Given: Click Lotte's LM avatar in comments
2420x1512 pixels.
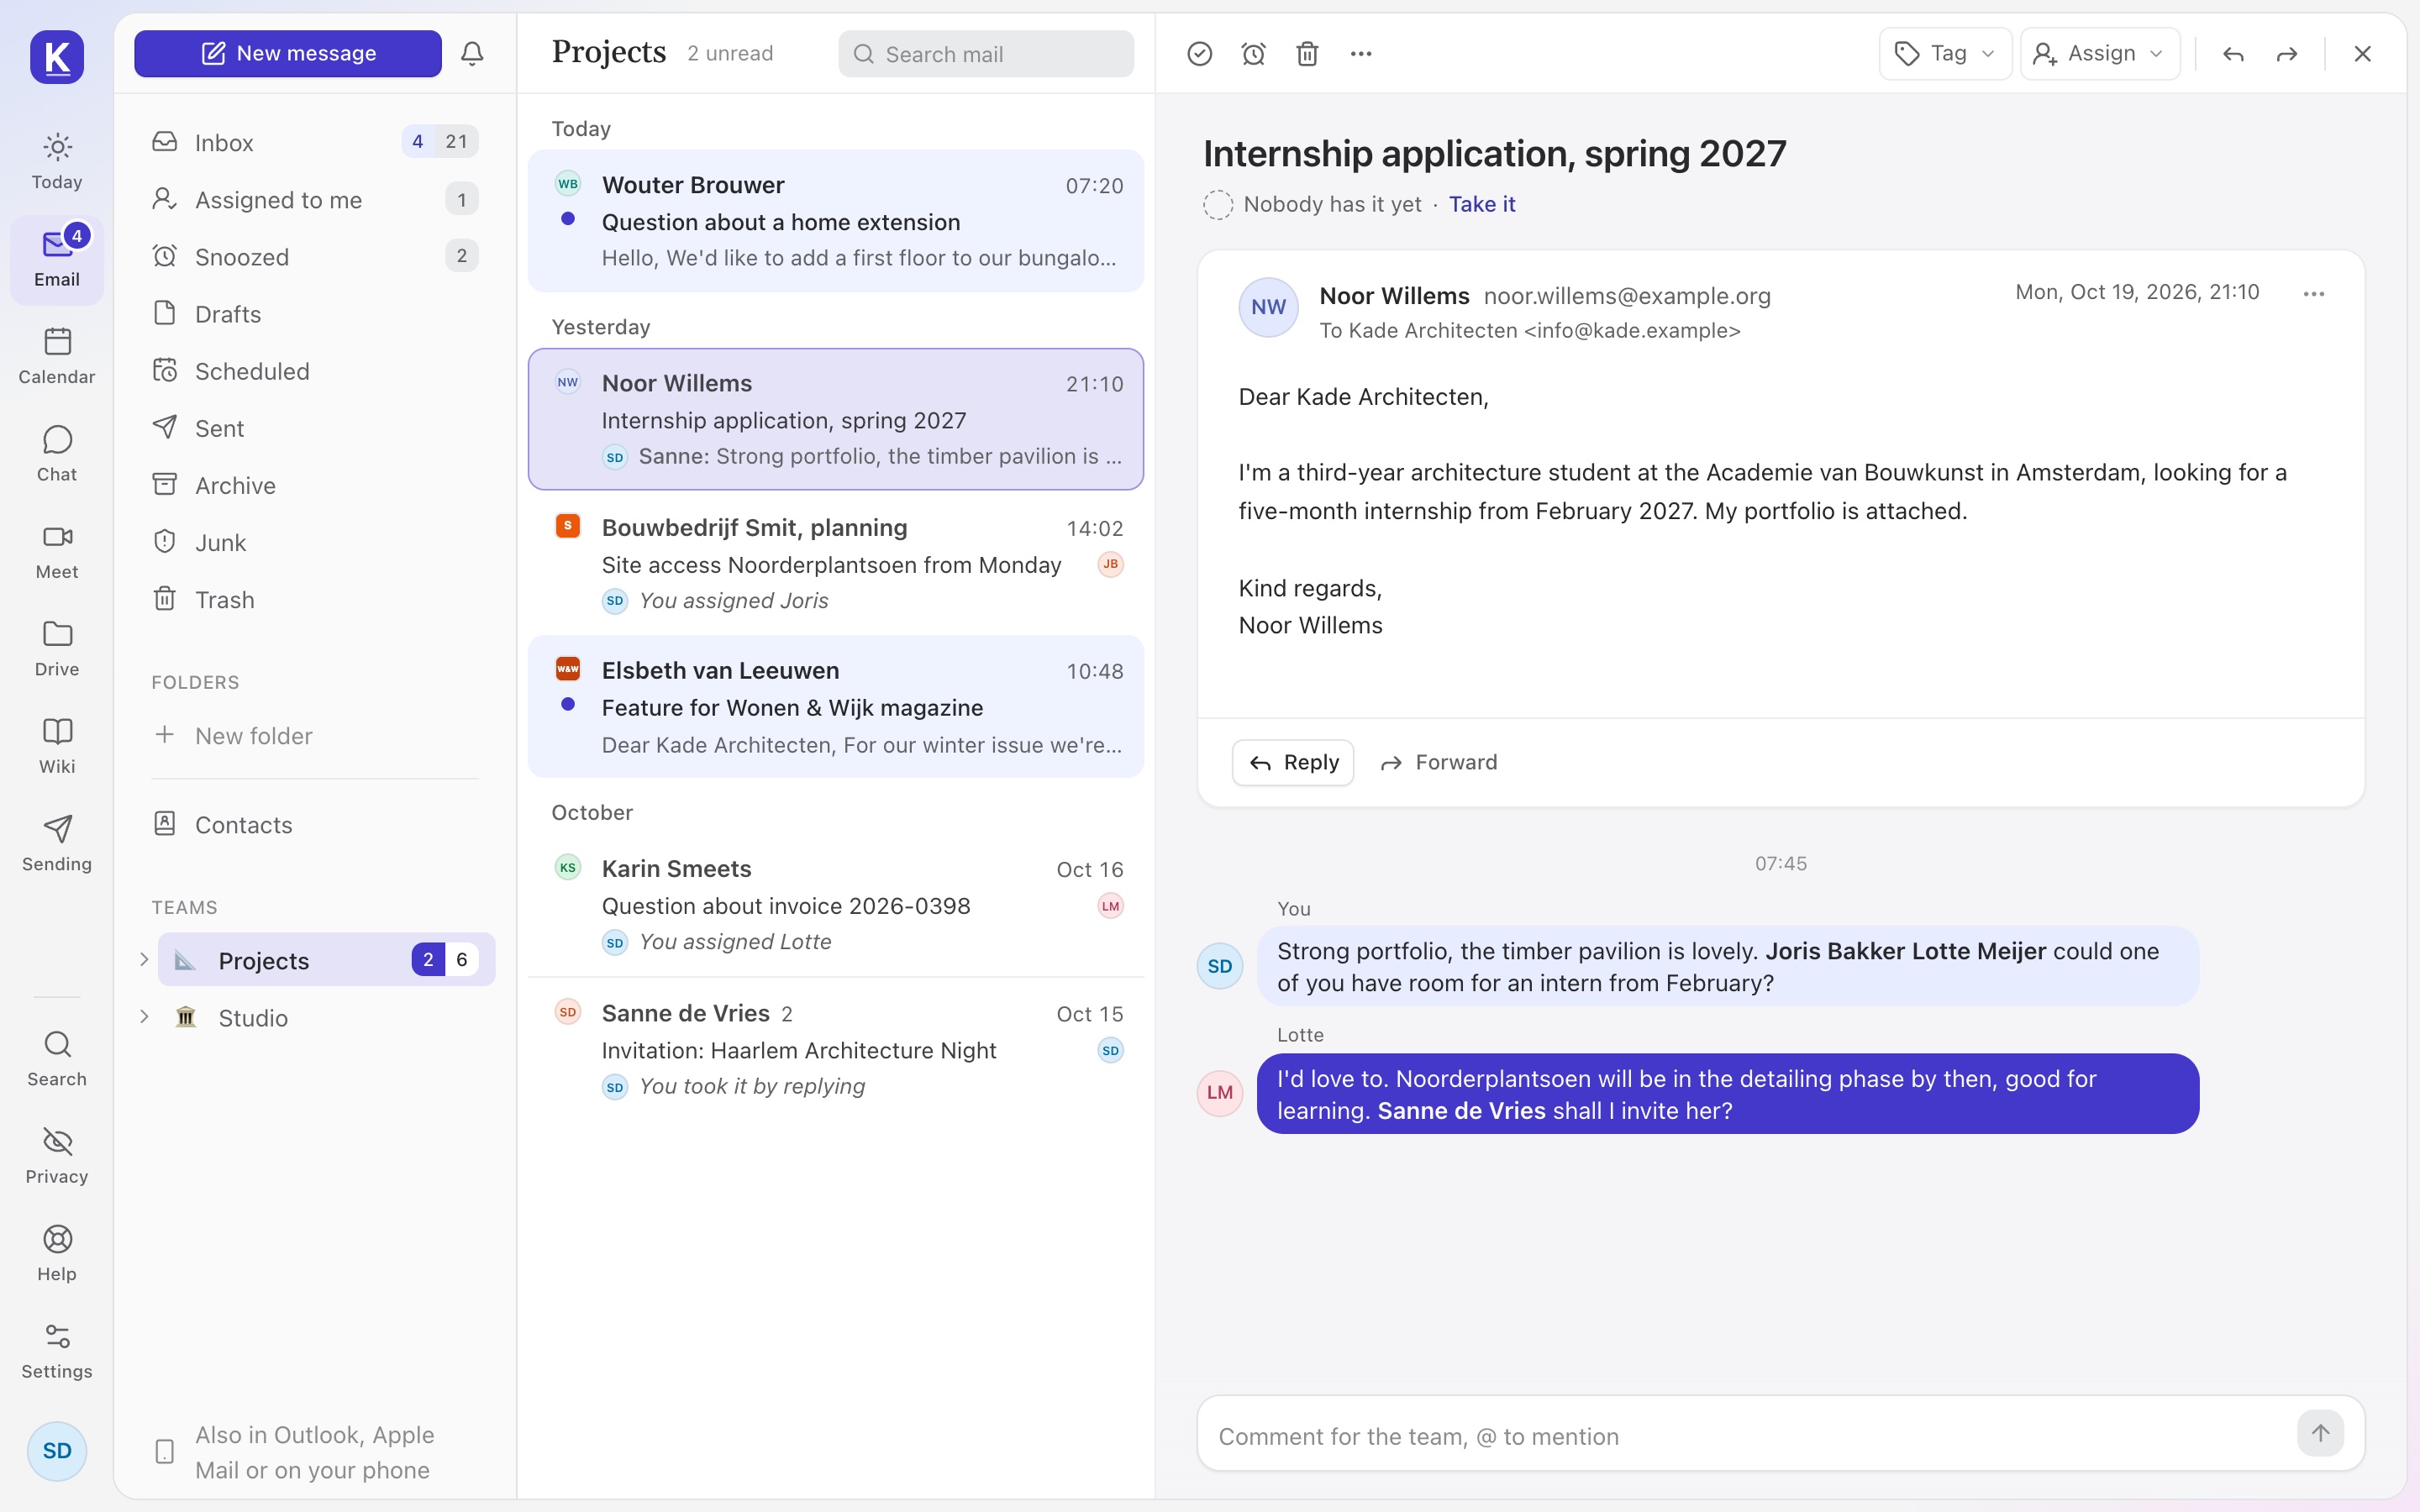Looking at the screenshot, I should pyautogui.click(x=1219, y=1092).
